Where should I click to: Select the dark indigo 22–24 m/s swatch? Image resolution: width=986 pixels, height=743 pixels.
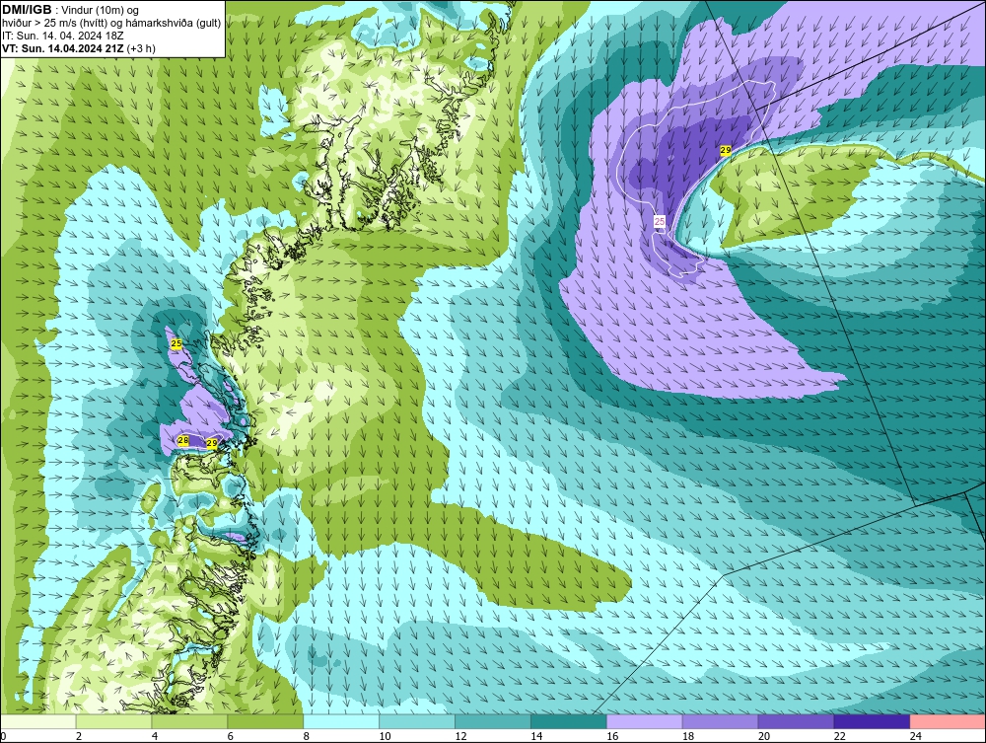tap(872, 721)
